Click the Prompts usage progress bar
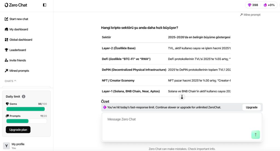 pyautogui.click(x=26, y=121)
